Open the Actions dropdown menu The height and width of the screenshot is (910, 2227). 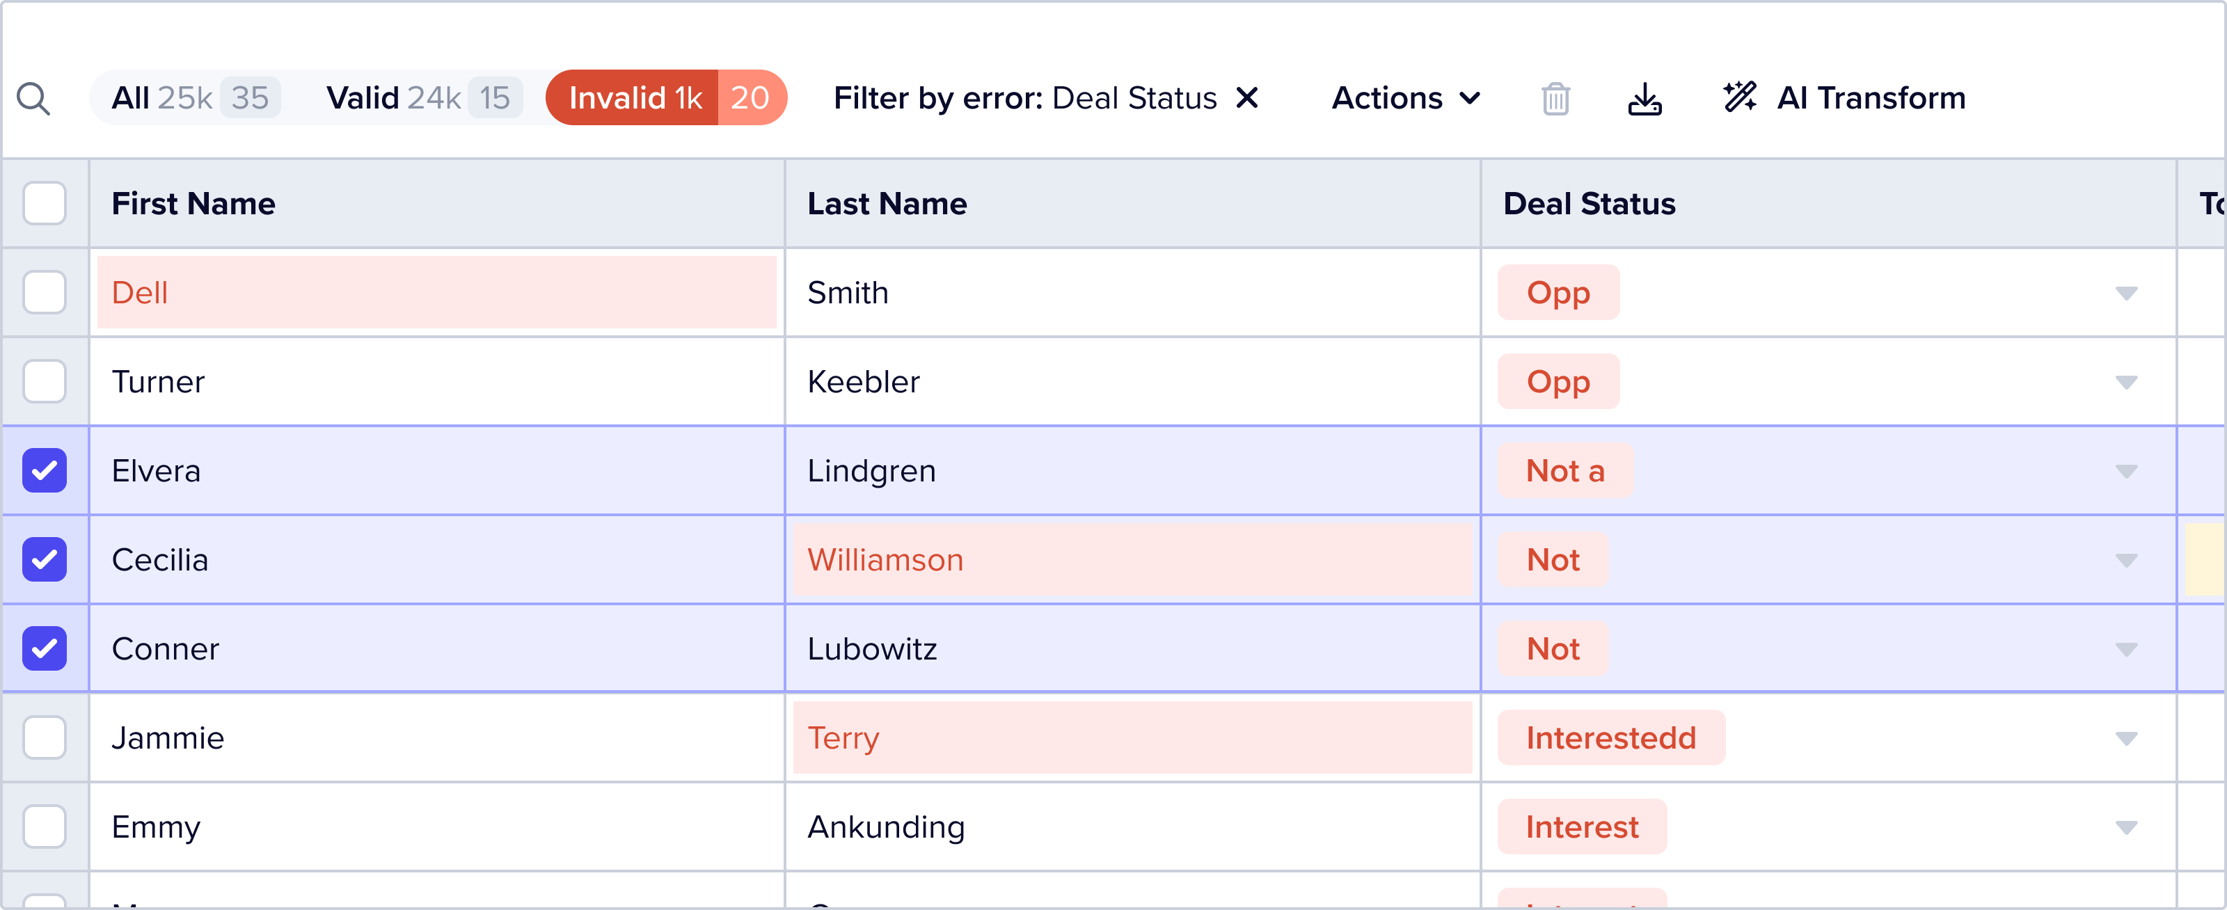1406,99
